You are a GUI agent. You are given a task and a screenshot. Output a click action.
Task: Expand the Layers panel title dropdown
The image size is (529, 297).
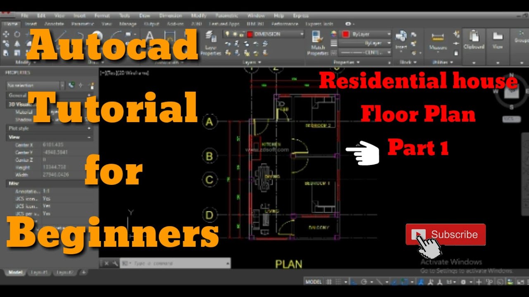tap(252, 62)
